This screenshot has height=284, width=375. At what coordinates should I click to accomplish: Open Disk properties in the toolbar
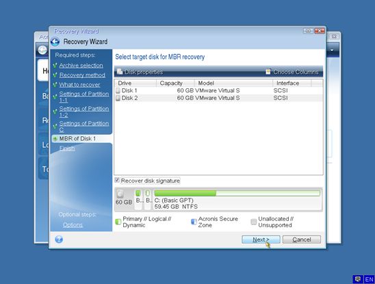coord(140,72)
